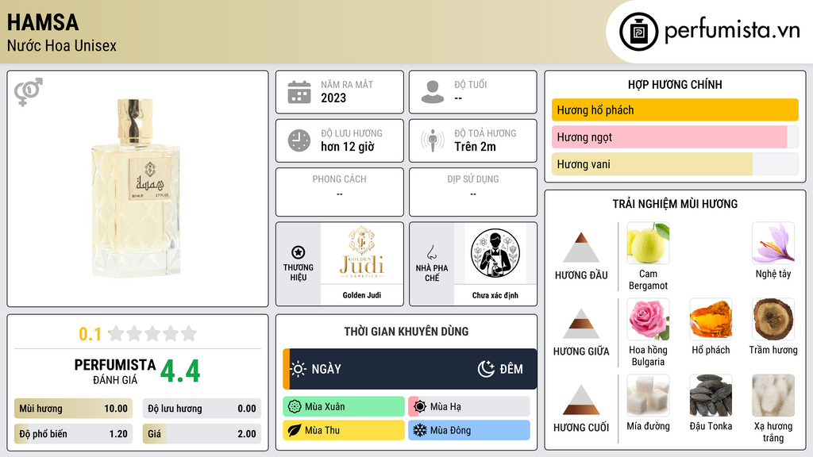Click the Hương cuối pyramid icon
Screen dimensions: 813x457
[x=581, y=400]
